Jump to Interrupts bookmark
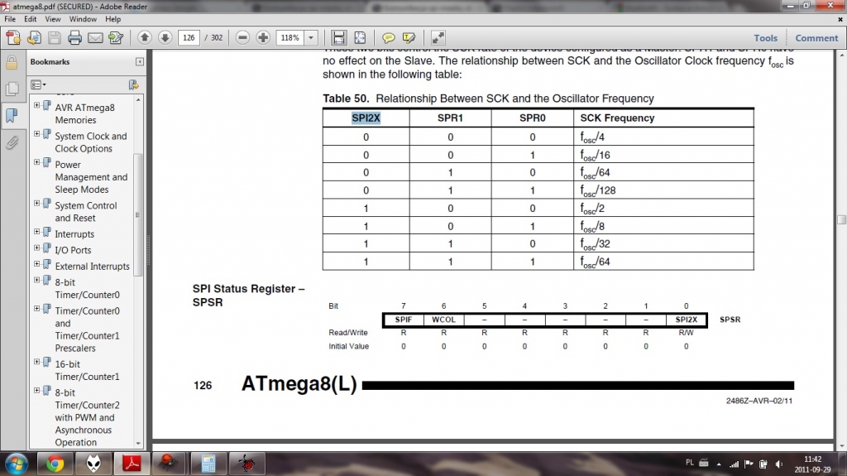This screenshot has height=476, width=847. [74, 234]
